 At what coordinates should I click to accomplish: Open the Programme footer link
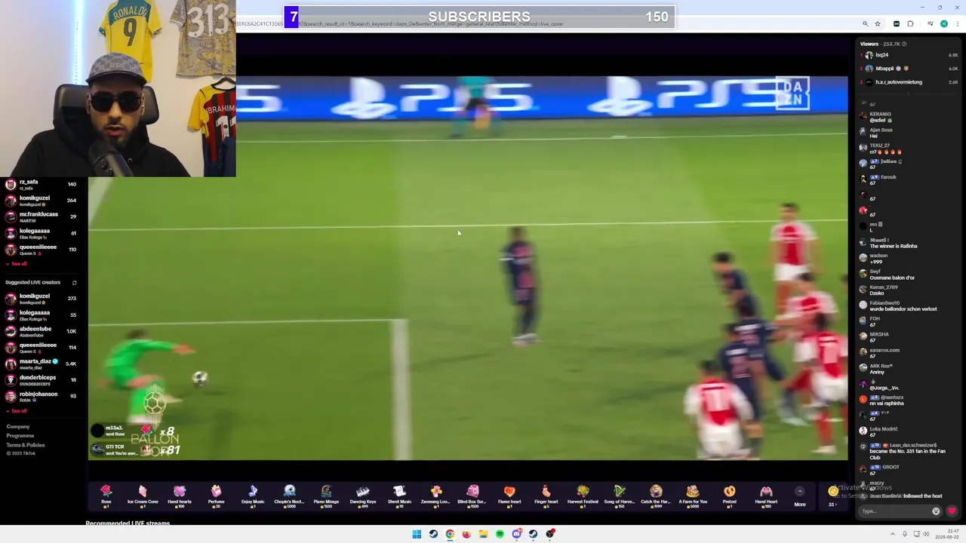20,436
